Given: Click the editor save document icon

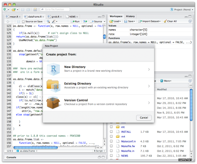Looking at the screenshot, I should (x=19, y=22).
